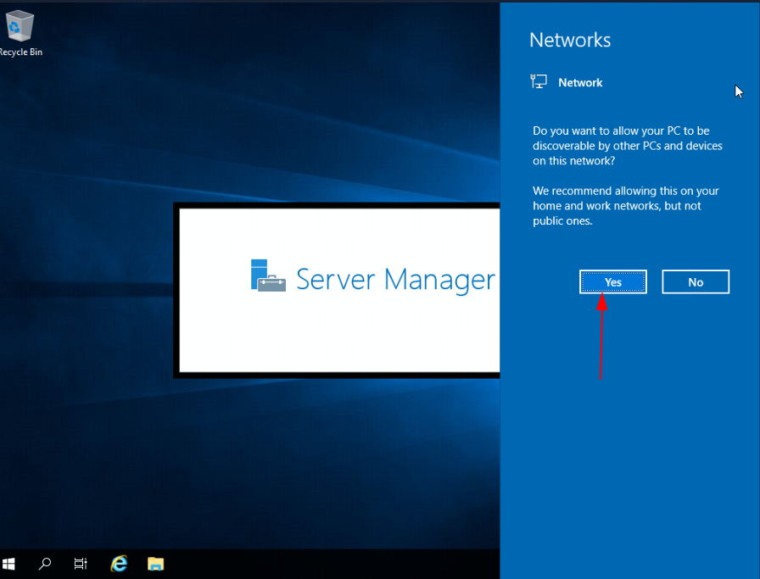Select the Network entry label
The height and width of the screenshot is (579, 760).
[580, 83]
